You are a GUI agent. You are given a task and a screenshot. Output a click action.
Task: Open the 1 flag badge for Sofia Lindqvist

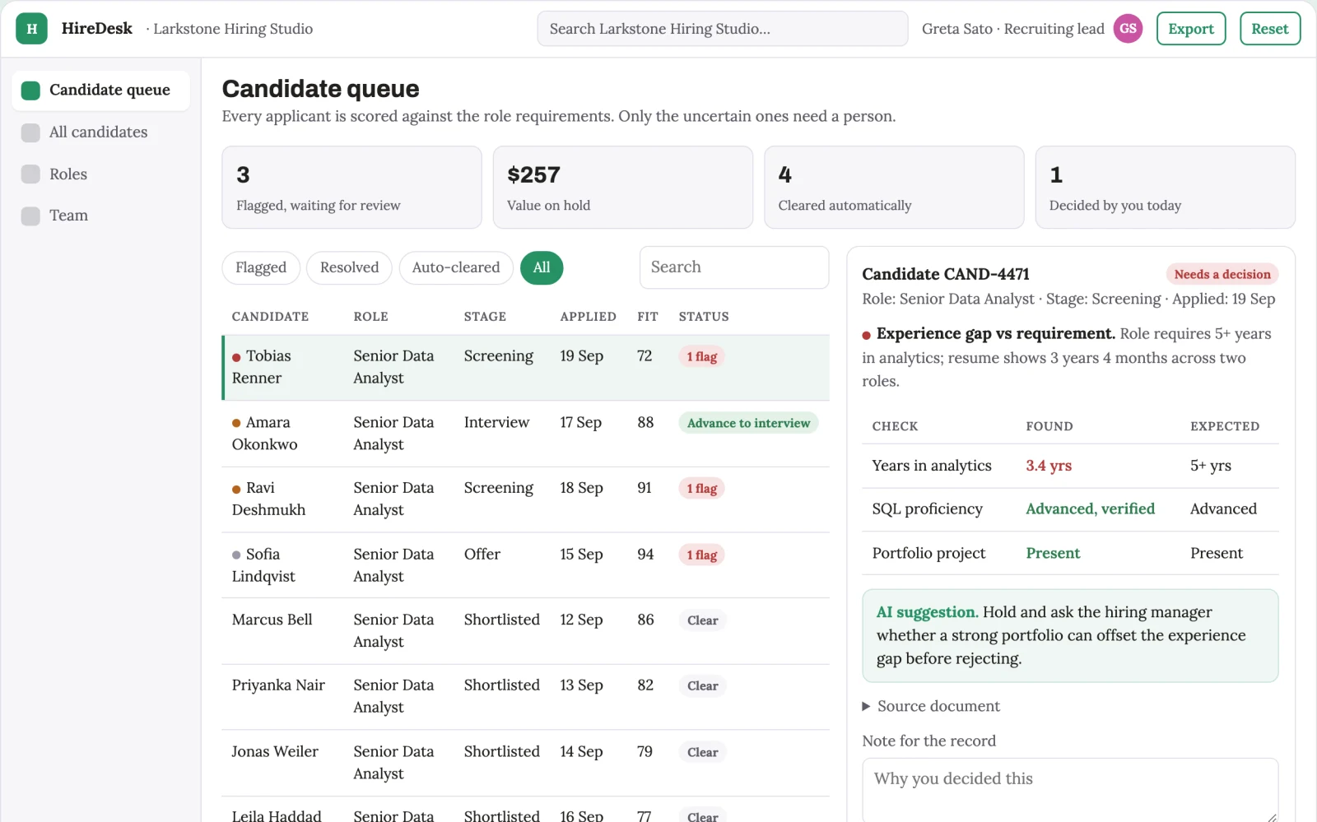(701, 555)
